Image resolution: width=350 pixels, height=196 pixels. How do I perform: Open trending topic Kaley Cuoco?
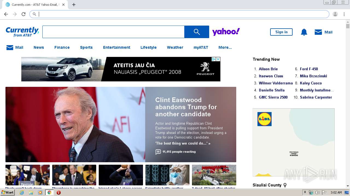311,83
